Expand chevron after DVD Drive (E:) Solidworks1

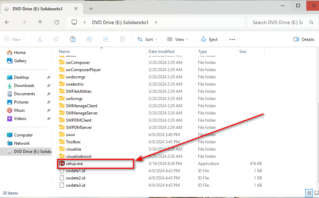pyautogui.click(x=156, y=22)
